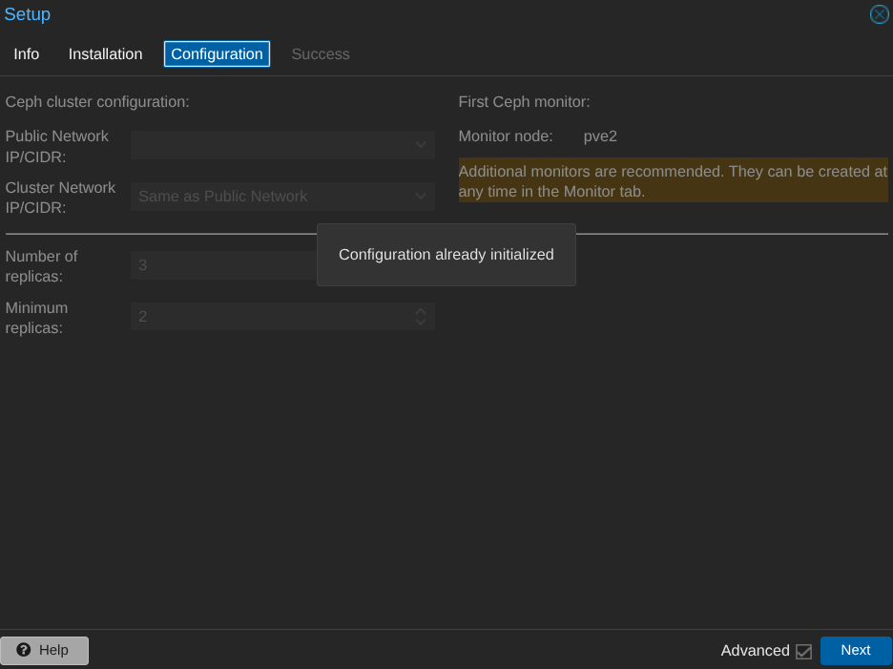The width and height of the screenshot is (893, 669).
Task: Click the Help button text
Action: [x=53, y=650]
